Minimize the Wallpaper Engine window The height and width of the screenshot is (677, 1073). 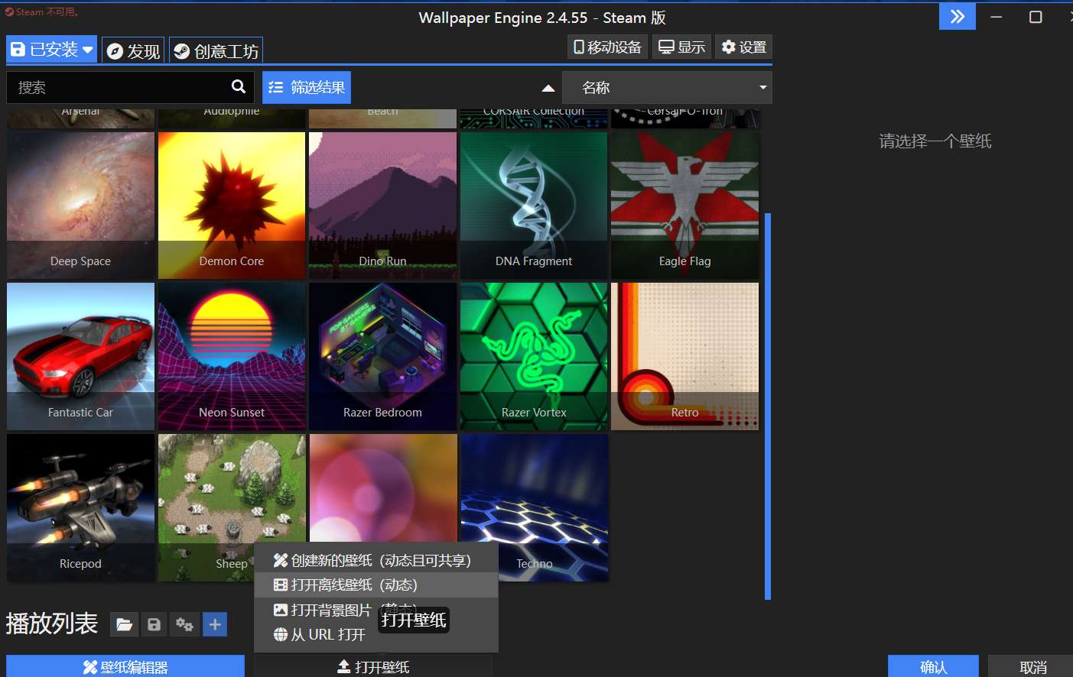click(x=996, y=17)
